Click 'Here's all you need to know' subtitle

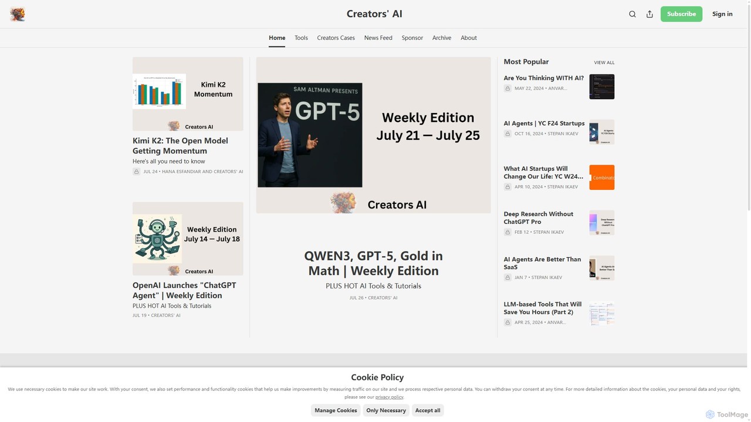tap(169, 162)
